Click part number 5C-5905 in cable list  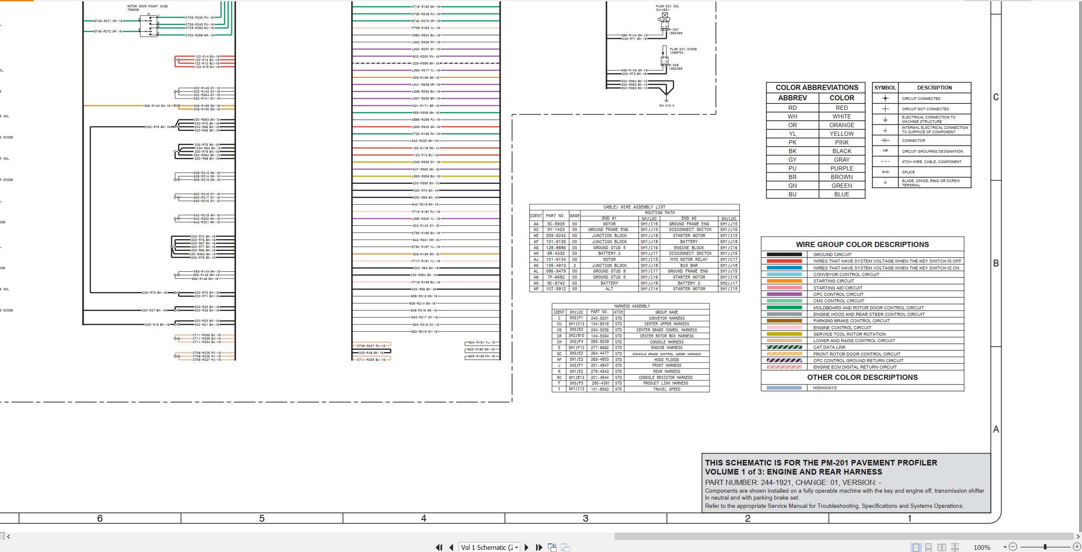coord(556,224)
